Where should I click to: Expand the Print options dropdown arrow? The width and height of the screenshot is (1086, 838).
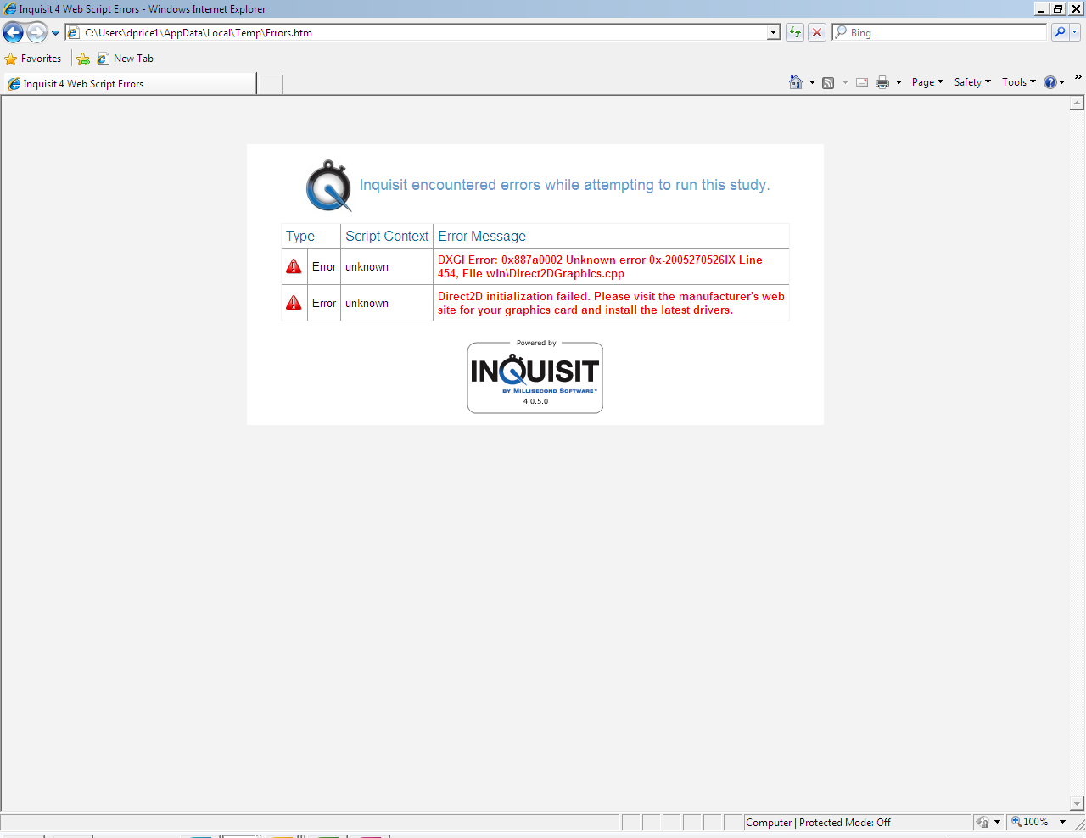(x=898, y=82)
